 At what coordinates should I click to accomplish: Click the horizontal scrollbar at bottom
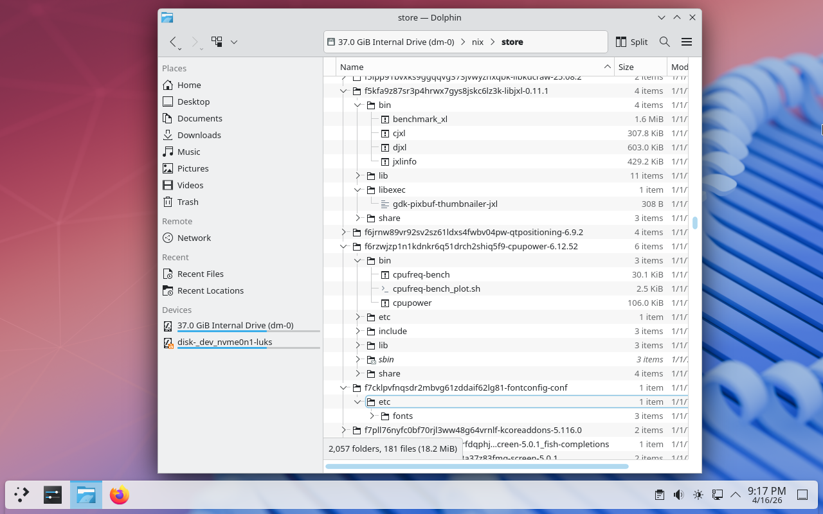click(476, 466)
